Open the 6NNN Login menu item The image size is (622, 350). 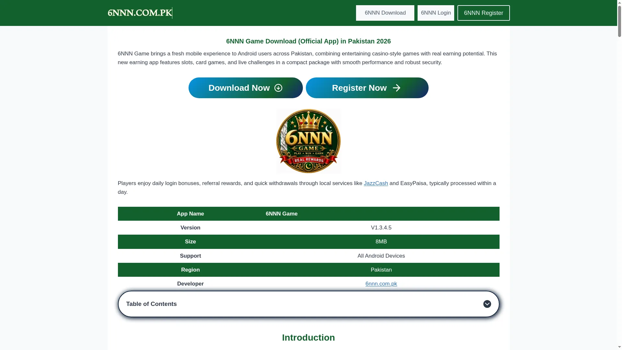pyautogui.click(x=436, y=13)
